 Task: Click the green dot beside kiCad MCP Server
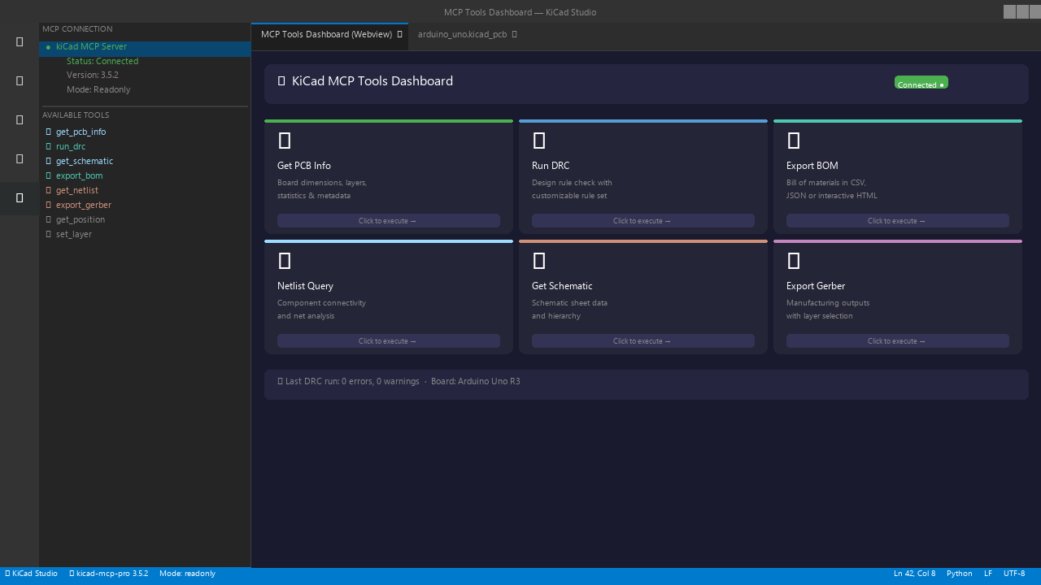click(x=48, y=47)
